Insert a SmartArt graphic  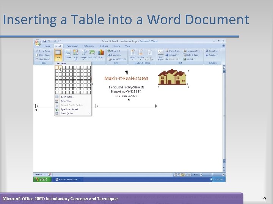(x=92, y=54)
